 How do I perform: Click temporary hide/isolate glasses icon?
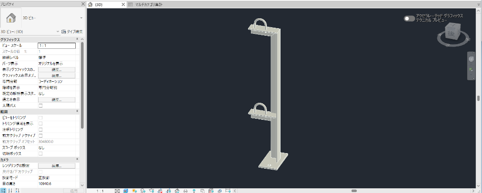[185, 191]
